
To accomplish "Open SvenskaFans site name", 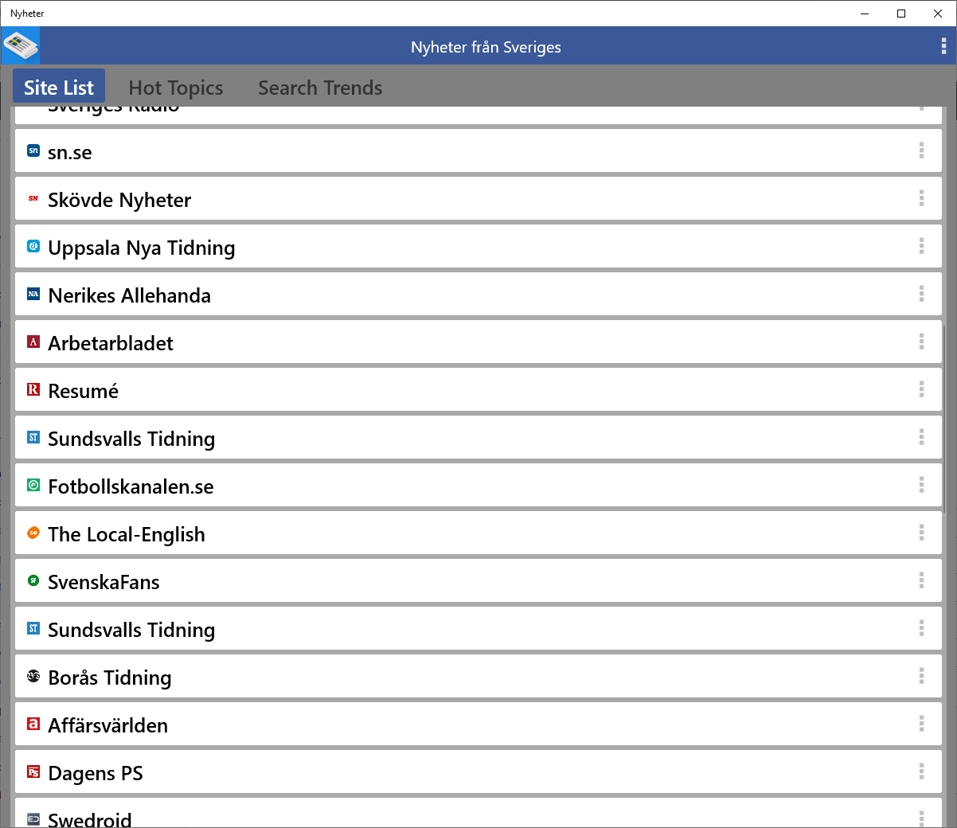I will point(104,582).
